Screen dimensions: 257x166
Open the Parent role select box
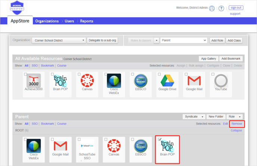coord(184,40)
